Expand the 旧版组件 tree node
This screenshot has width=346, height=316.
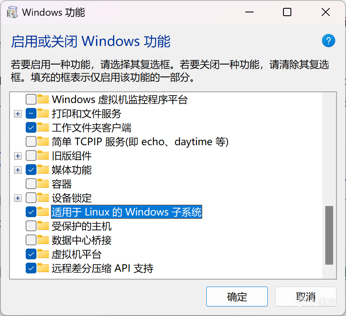click(17, 156)
